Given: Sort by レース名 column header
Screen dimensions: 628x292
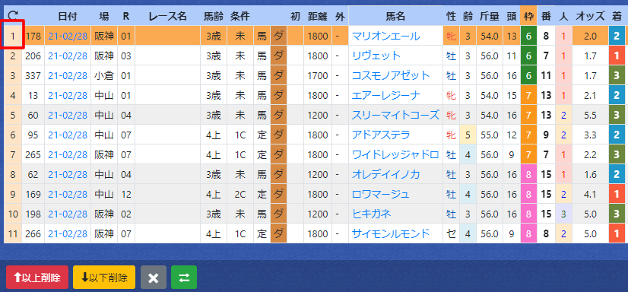Looking at the screenshot, I should coord(167,17).
